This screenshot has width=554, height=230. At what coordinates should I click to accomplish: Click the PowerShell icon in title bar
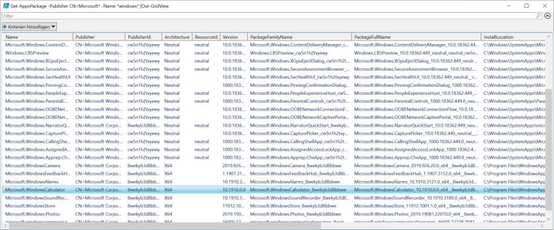click(6, 6)
